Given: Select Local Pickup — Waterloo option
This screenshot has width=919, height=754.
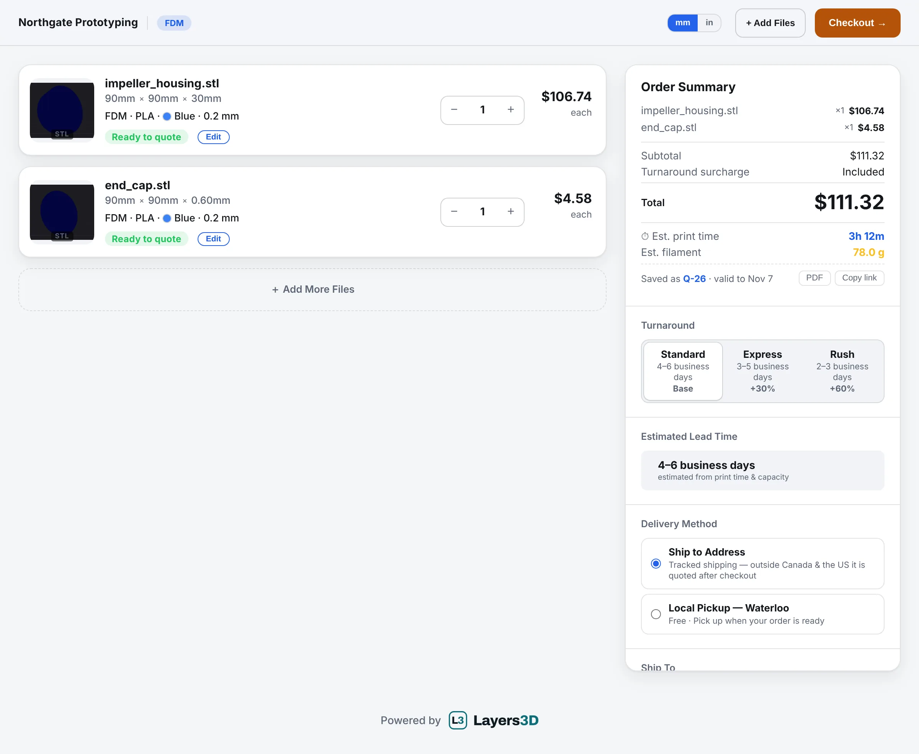Looking at the screenshot, I should point(762,614).
